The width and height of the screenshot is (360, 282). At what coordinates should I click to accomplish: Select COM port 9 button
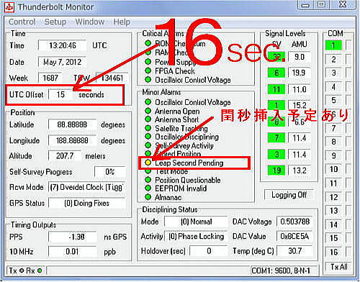click(x=333, y=155)
